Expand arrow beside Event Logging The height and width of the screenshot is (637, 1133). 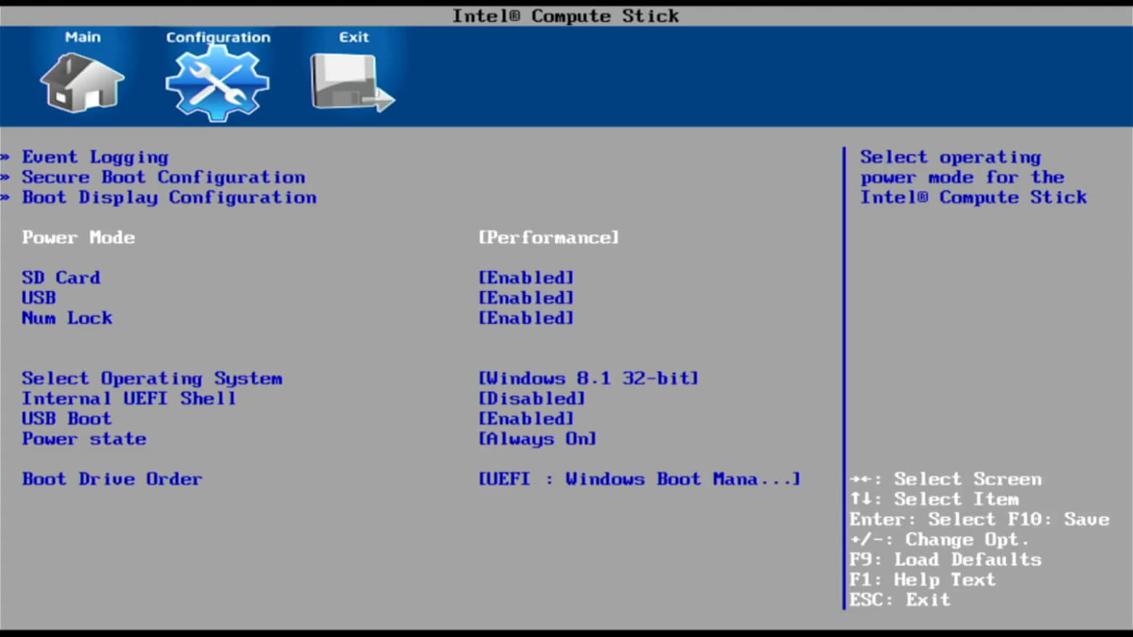[6, 157]
